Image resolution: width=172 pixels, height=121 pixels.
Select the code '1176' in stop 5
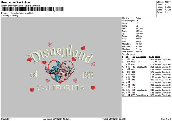click(x=152, y=70)
